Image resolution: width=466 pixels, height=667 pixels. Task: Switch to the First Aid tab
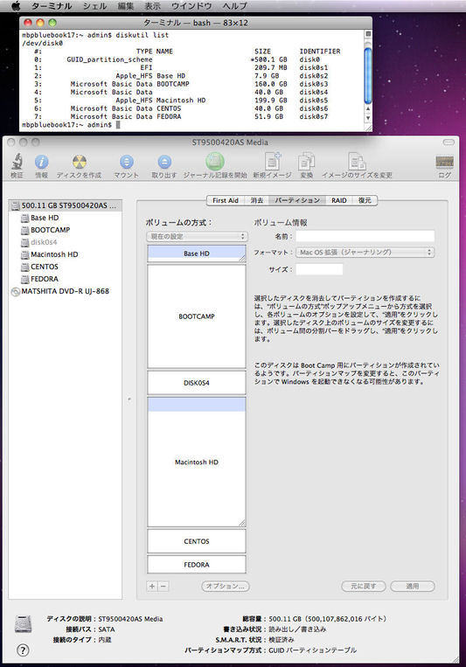tap(225, 200)
